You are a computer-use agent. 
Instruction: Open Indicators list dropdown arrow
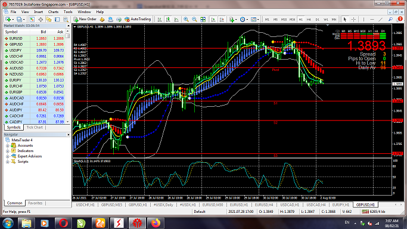pyautogui.click(x=236, y=20)
